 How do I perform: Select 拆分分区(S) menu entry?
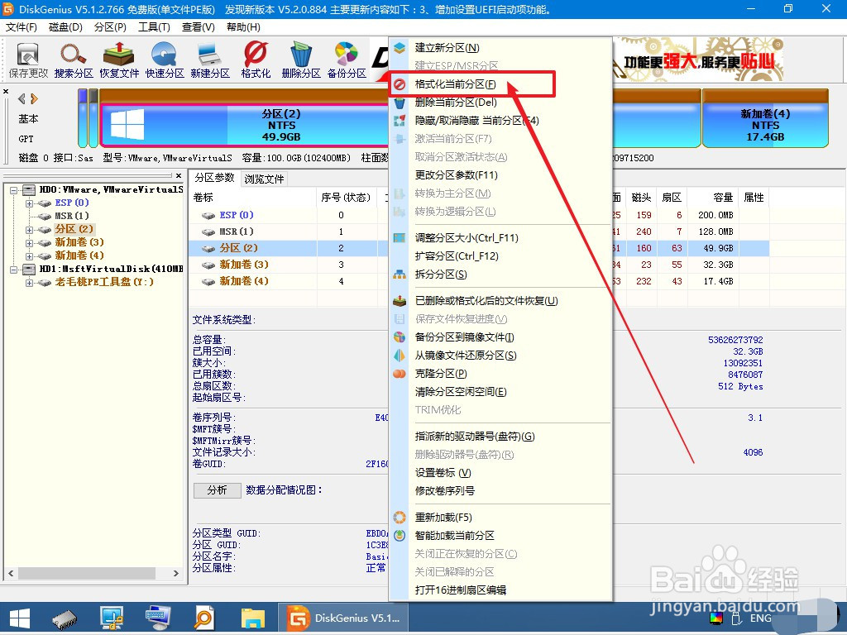tap(500, 275)
